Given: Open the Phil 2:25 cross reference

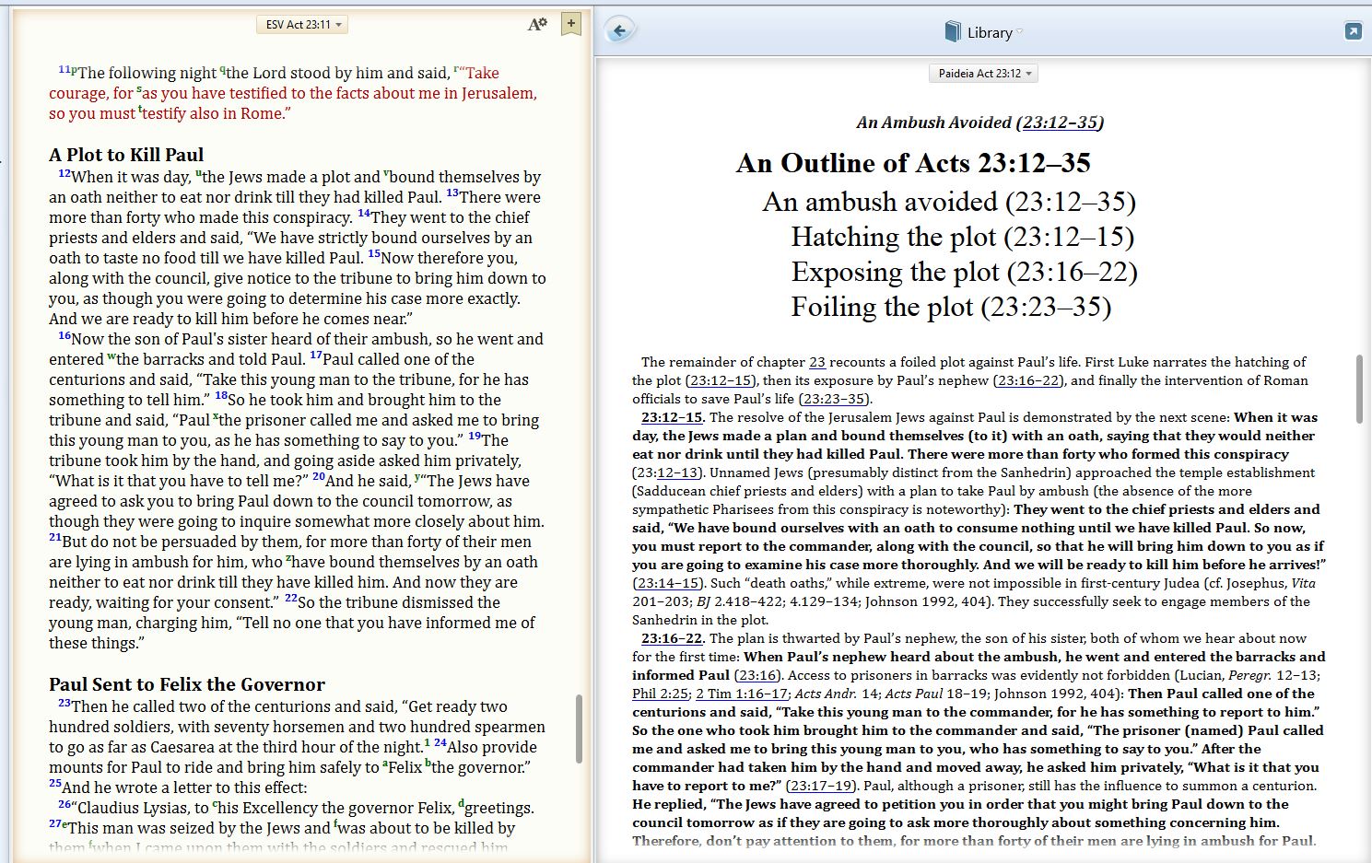Looking at the screenshot, I should [x=660, y=694].
